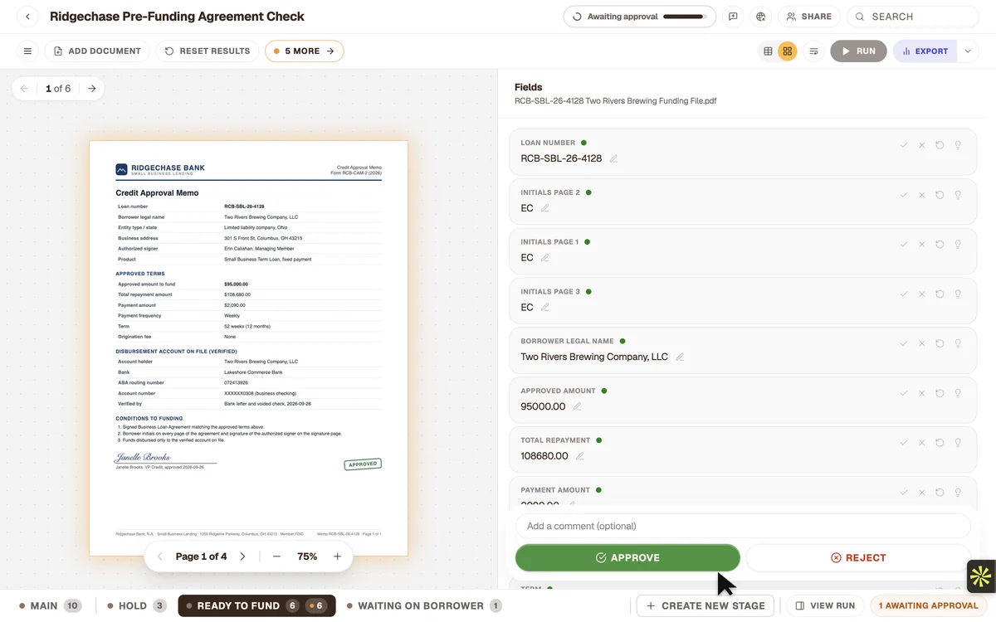Viewport: 996px width, 622px height.
Task: Click the Reject button
Action: pos(858,558)
